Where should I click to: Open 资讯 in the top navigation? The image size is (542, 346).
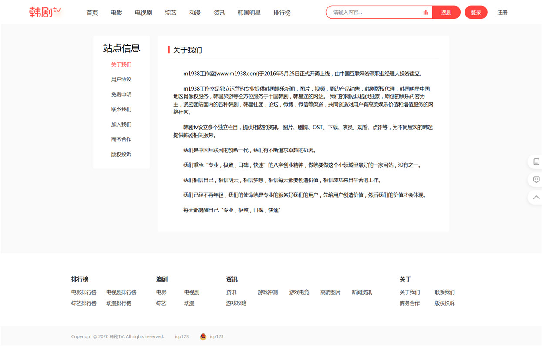point(219,13)
